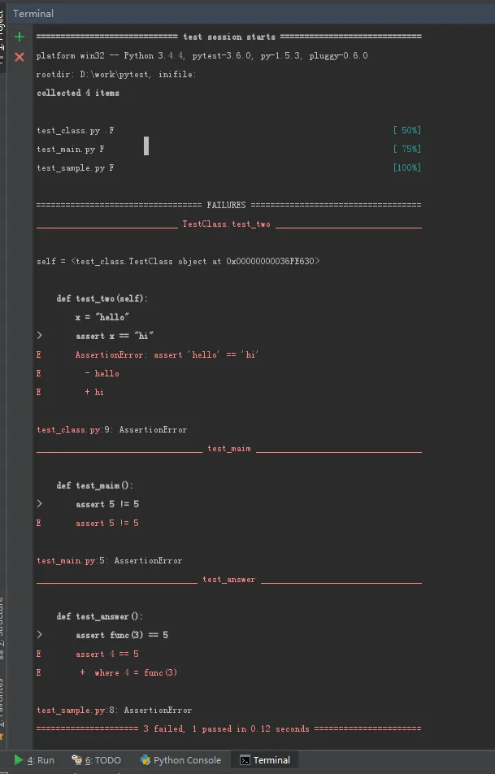
Task: Click the Terminal tab icon
Action: coord(245,760)
